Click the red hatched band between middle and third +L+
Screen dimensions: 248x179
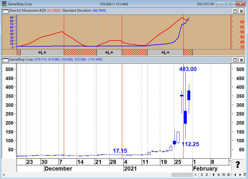pos(135,52)
